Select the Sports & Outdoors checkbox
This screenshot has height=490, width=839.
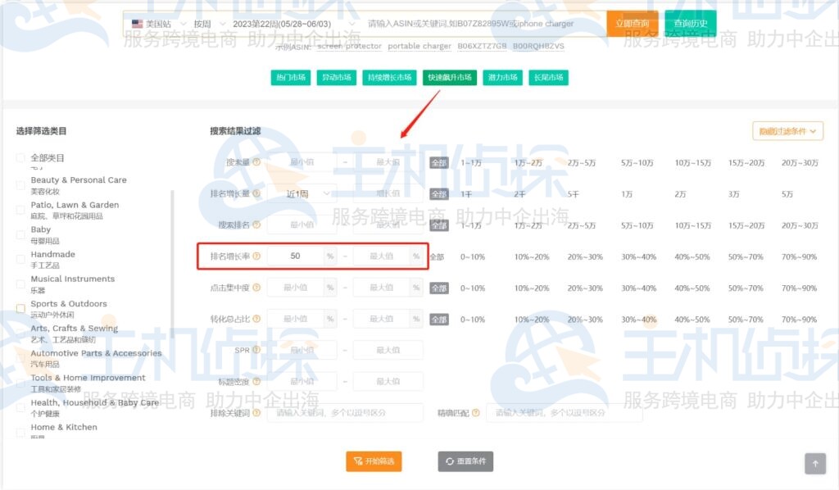pyautogui.click(x=21, y=306)
